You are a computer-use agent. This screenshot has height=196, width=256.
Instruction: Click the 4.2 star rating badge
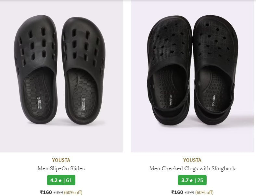[61, 180]
